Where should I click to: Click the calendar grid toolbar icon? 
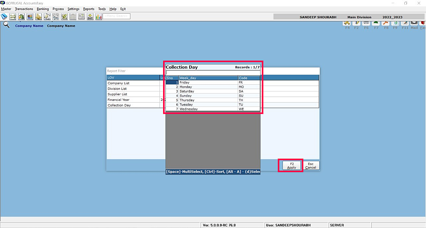[x=73, y=17]
